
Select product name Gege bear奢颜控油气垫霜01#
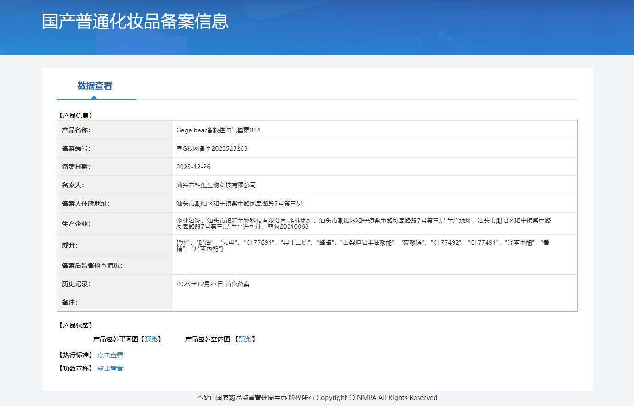click(218, 130)
